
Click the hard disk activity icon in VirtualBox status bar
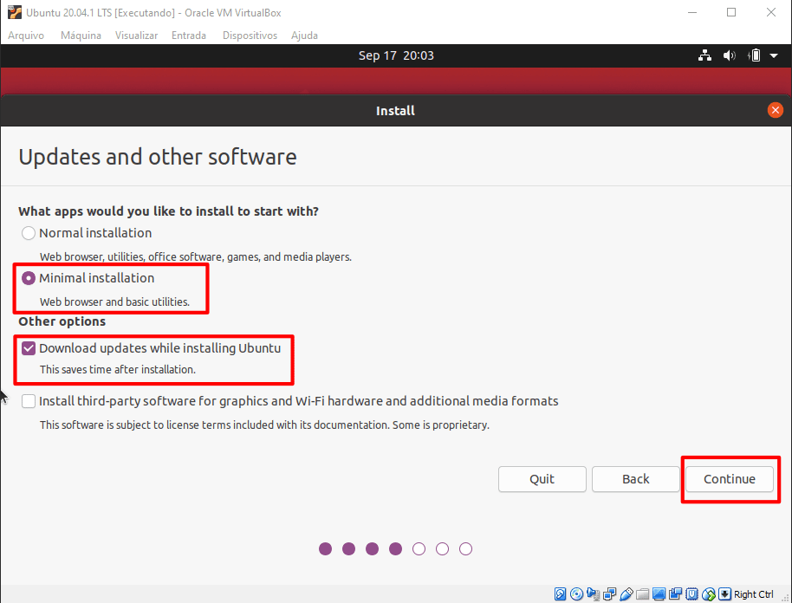[560, 594]
